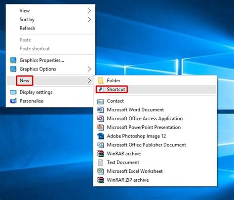Open Display settings from the menu
The width and height of the screenshot is (234, 200).
click(x=50, y=92)
